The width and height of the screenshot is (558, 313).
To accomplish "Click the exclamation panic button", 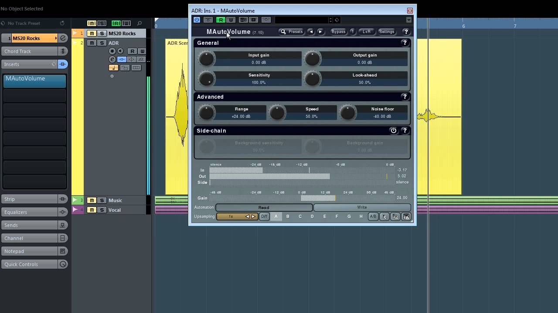I will click(x=353, y=32).
